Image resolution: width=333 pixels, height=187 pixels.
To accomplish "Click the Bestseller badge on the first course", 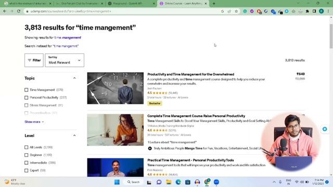I will (155, 103).
